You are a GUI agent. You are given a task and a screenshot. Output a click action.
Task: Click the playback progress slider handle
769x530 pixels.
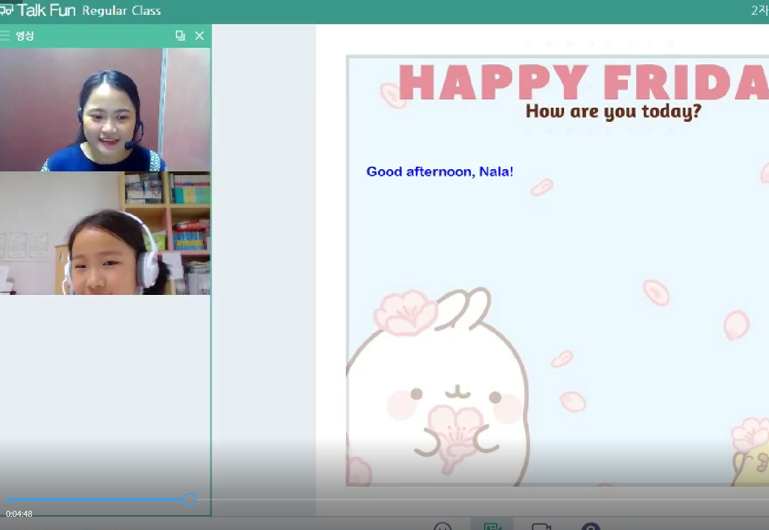tap(190, 499)
